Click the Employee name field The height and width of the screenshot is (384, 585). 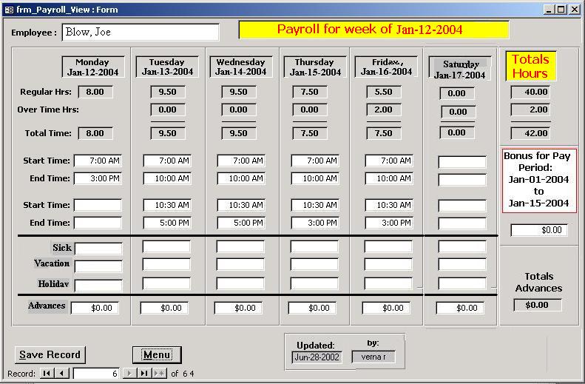click(x=141, y=33)
